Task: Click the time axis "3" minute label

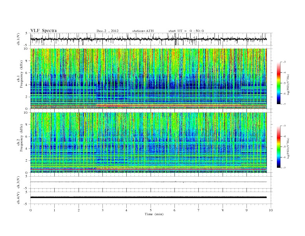Action: point(102,210)
